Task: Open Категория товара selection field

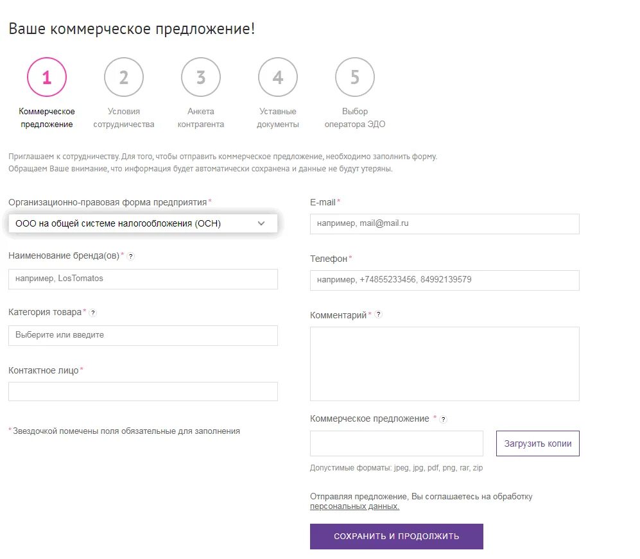Action: pos(143,336)
